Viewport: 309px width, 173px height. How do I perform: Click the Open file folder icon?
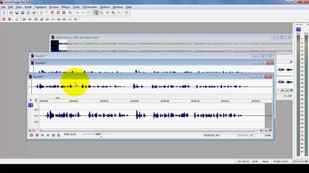tap(11, 13)
